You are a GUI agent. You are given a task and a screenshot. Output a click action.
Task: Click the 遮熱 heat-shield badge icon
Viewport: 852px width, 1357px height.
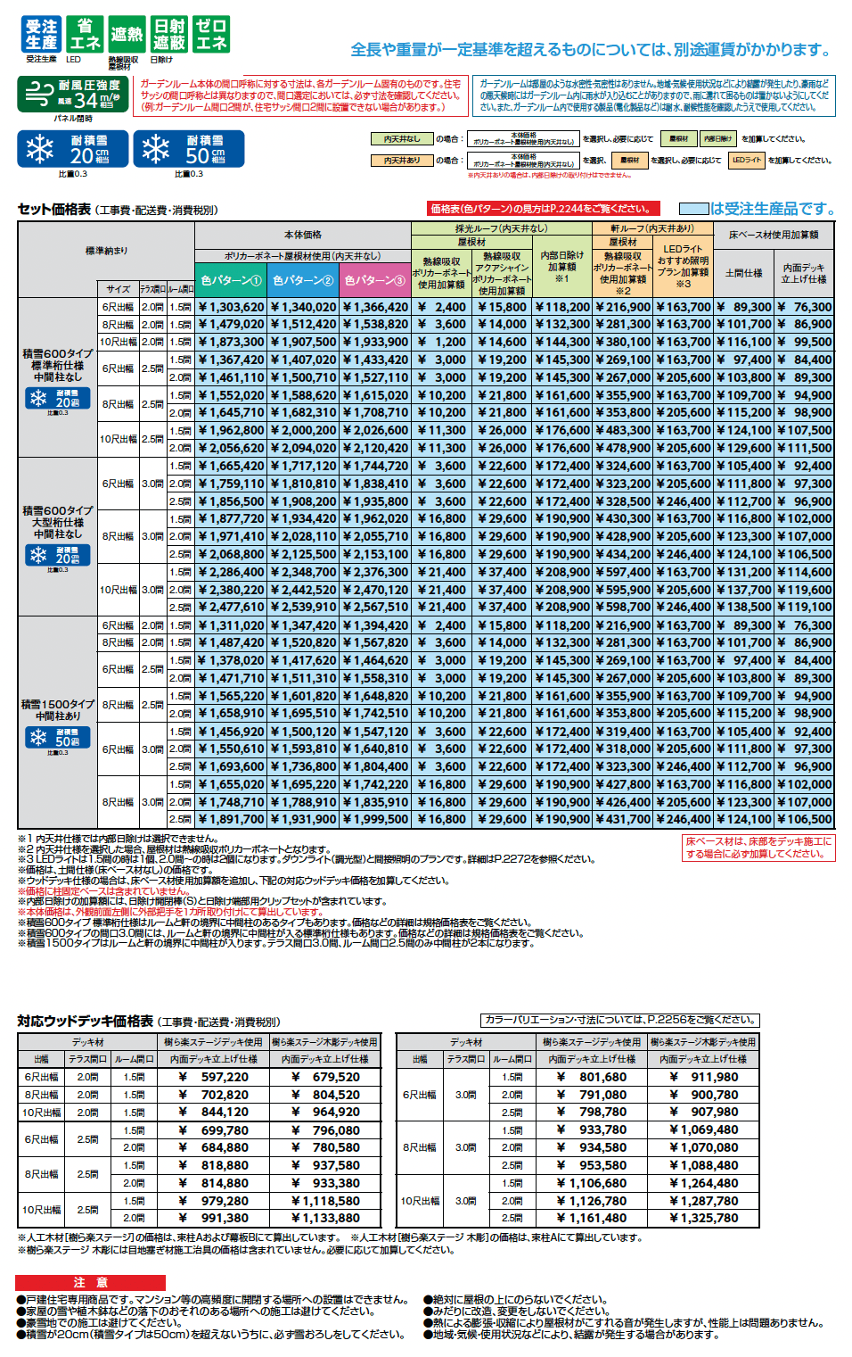[127, 35]
